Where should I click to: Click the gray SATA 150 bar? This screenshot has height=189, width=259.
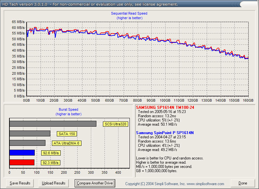[30, 133]
